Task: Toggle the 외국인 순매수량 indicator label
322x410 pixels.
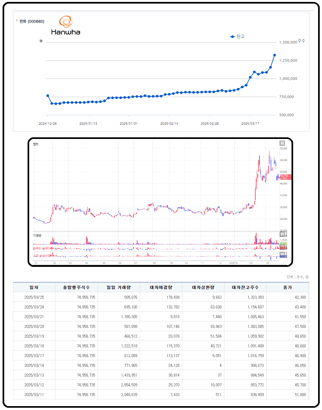Action: 41,248
